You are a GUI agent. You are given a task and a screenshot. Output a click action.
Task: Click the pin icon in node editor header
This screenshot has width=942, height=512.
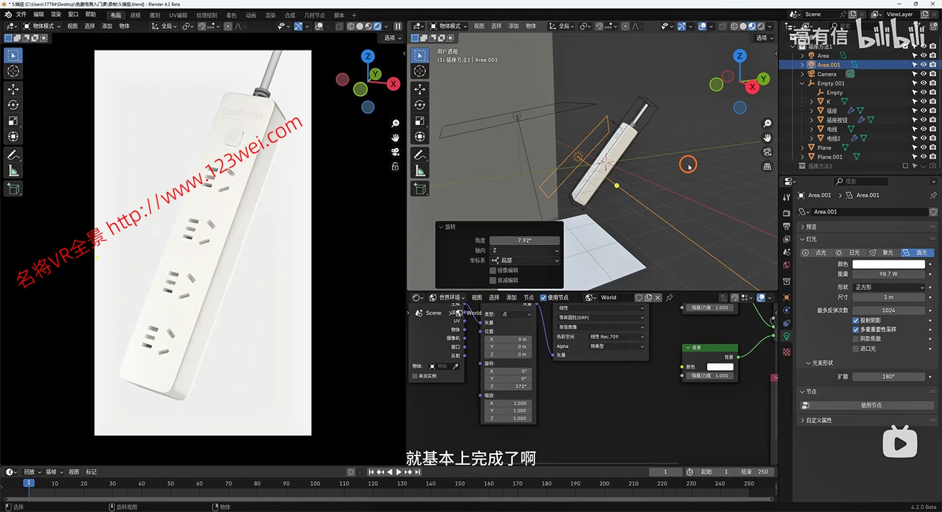(x=669, y=297)
